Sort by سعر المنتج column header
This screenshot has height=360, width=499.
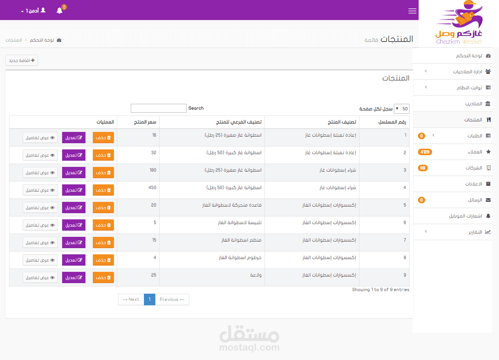(138, 122)
